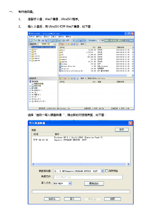Select the Release Notes.htm file icon

point(60,66)
